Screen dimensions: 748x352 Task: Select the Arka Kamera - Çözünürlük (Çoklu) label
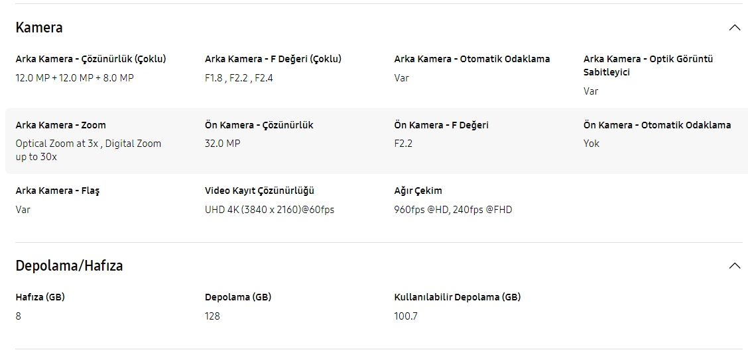pos(91,59)
